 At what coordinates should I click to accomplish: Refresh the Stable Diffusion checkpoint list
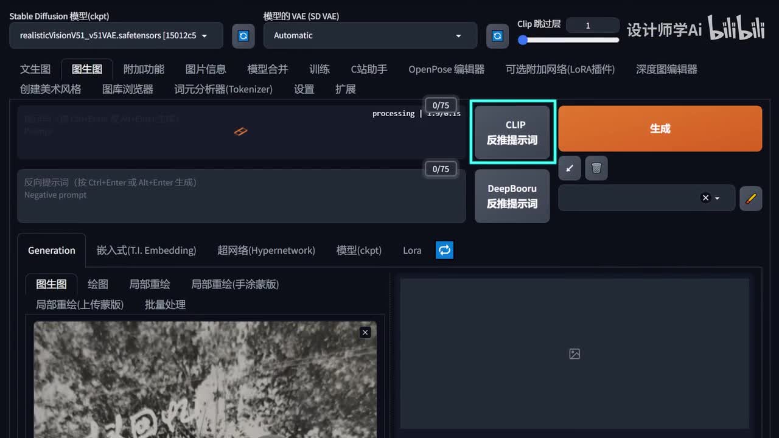coord(243,36)
